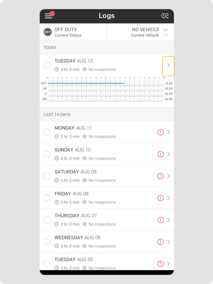
Task: Expand Sunday Aug 10 log with chevron
Action: click(169, 154)
